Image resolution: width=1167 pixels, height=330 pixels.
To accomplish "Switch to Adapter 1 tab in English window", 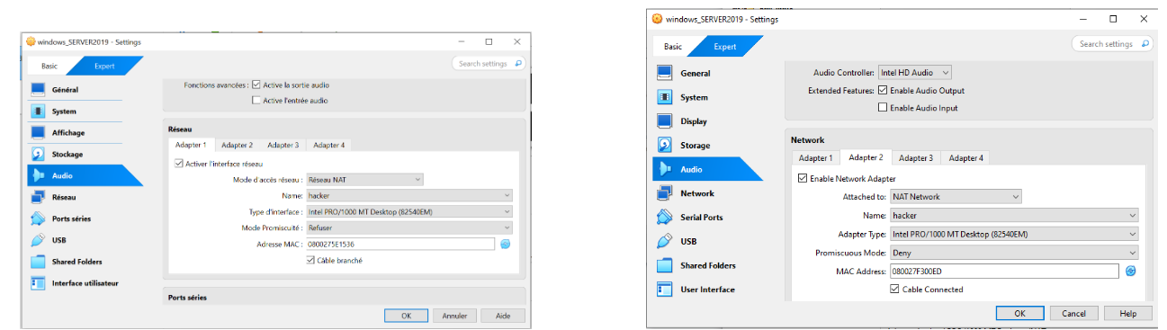I will [x=817, y=158].
